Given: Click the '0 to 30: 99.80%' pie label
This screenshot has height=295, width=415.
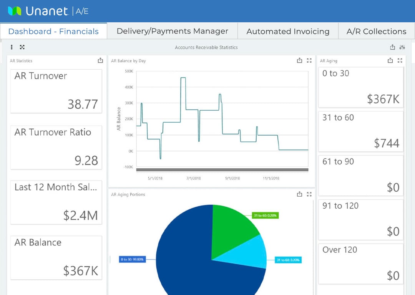Looking at the screenshot, I should coord(132,259).
